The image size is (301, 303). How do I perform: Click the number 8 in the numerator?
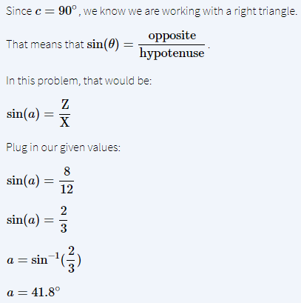(67, 171)
